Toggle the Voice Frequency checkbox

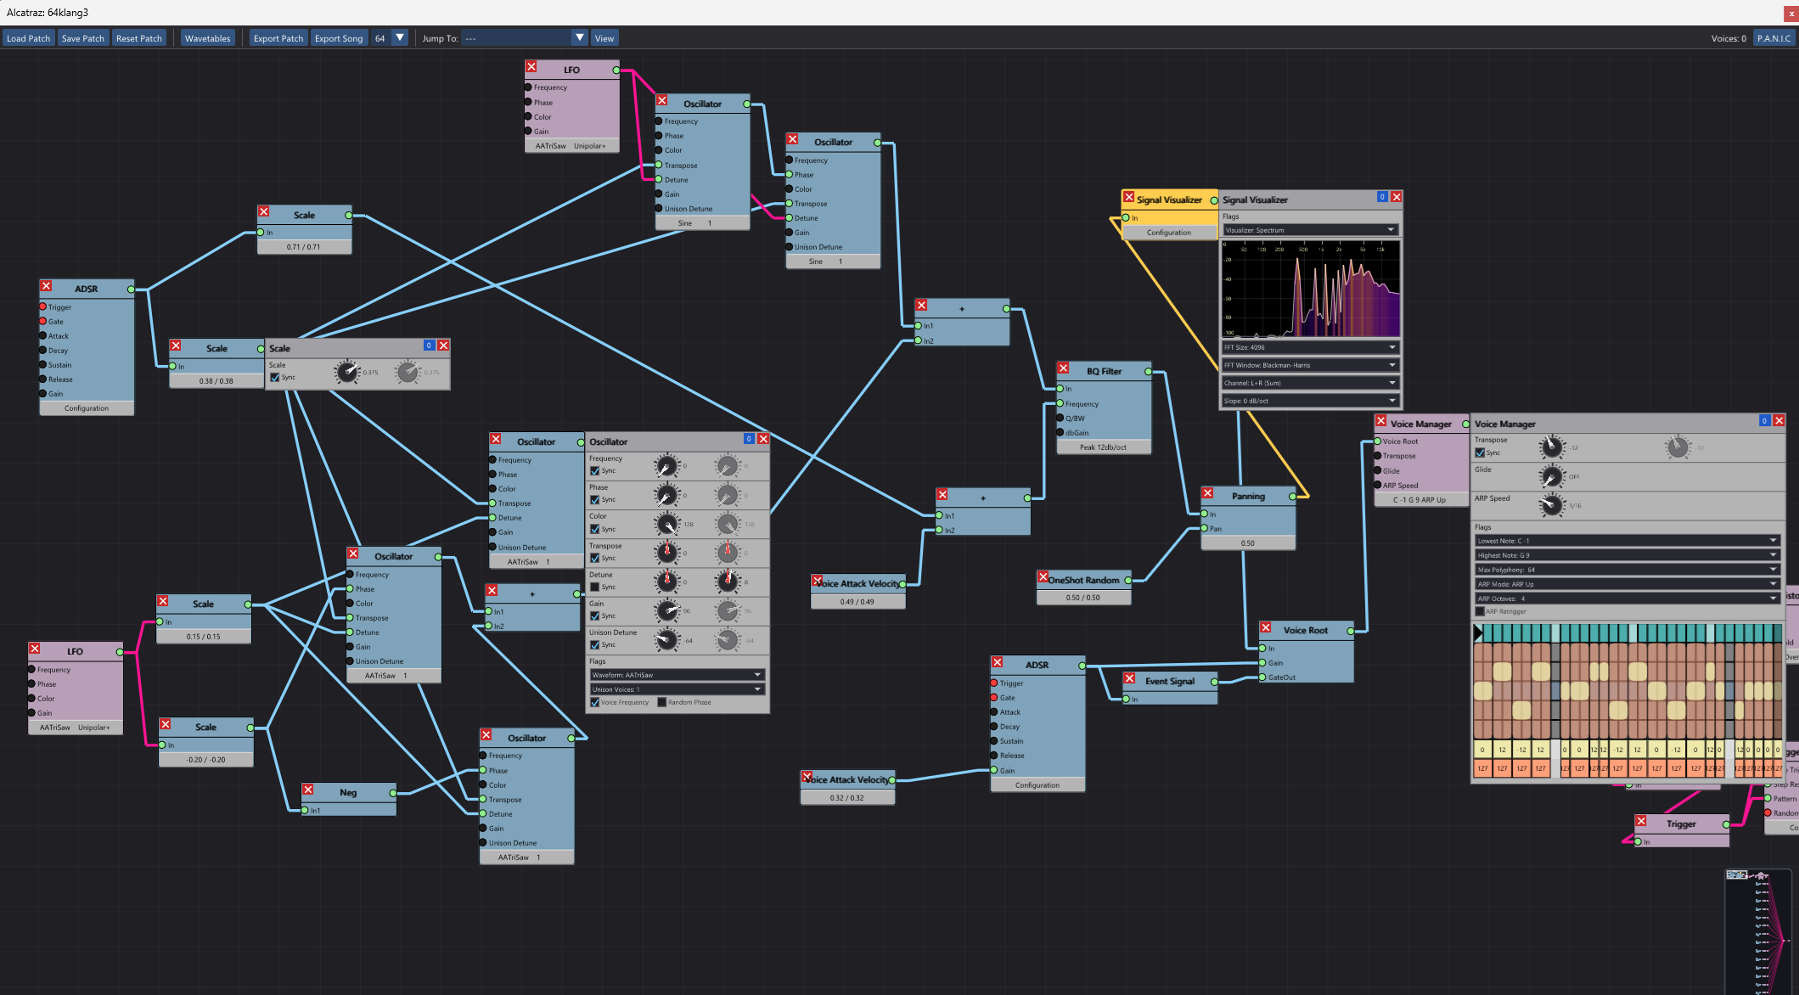[x=594, y=703]
